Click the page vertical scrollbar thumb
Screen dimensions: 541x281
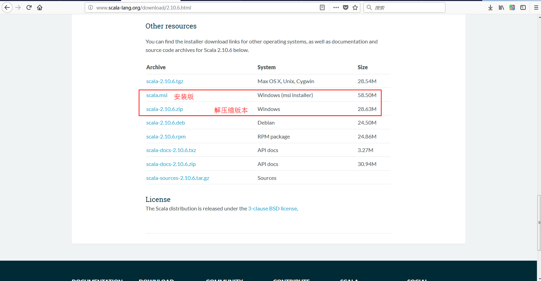(539, 223)
